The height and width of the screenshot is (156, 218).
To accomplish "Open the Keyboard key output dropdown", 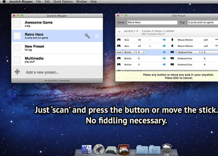I will [x=189, y=52].
